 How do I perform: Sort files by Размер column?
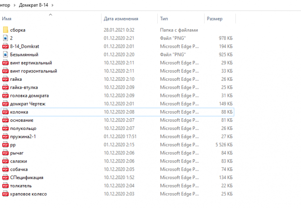click(214, 19)
